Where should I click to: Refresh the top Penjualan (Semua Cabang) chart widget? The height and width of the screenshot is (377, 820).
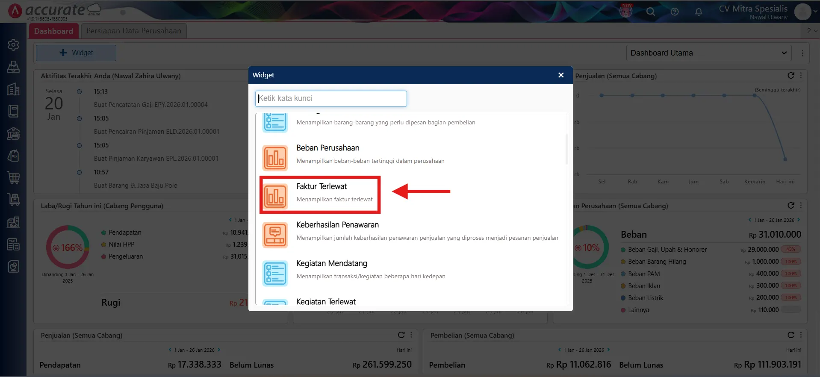[x=791, y=76]
